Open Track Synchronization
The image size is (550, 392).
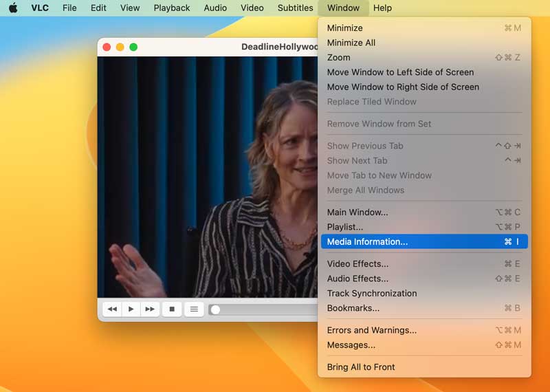372,294
